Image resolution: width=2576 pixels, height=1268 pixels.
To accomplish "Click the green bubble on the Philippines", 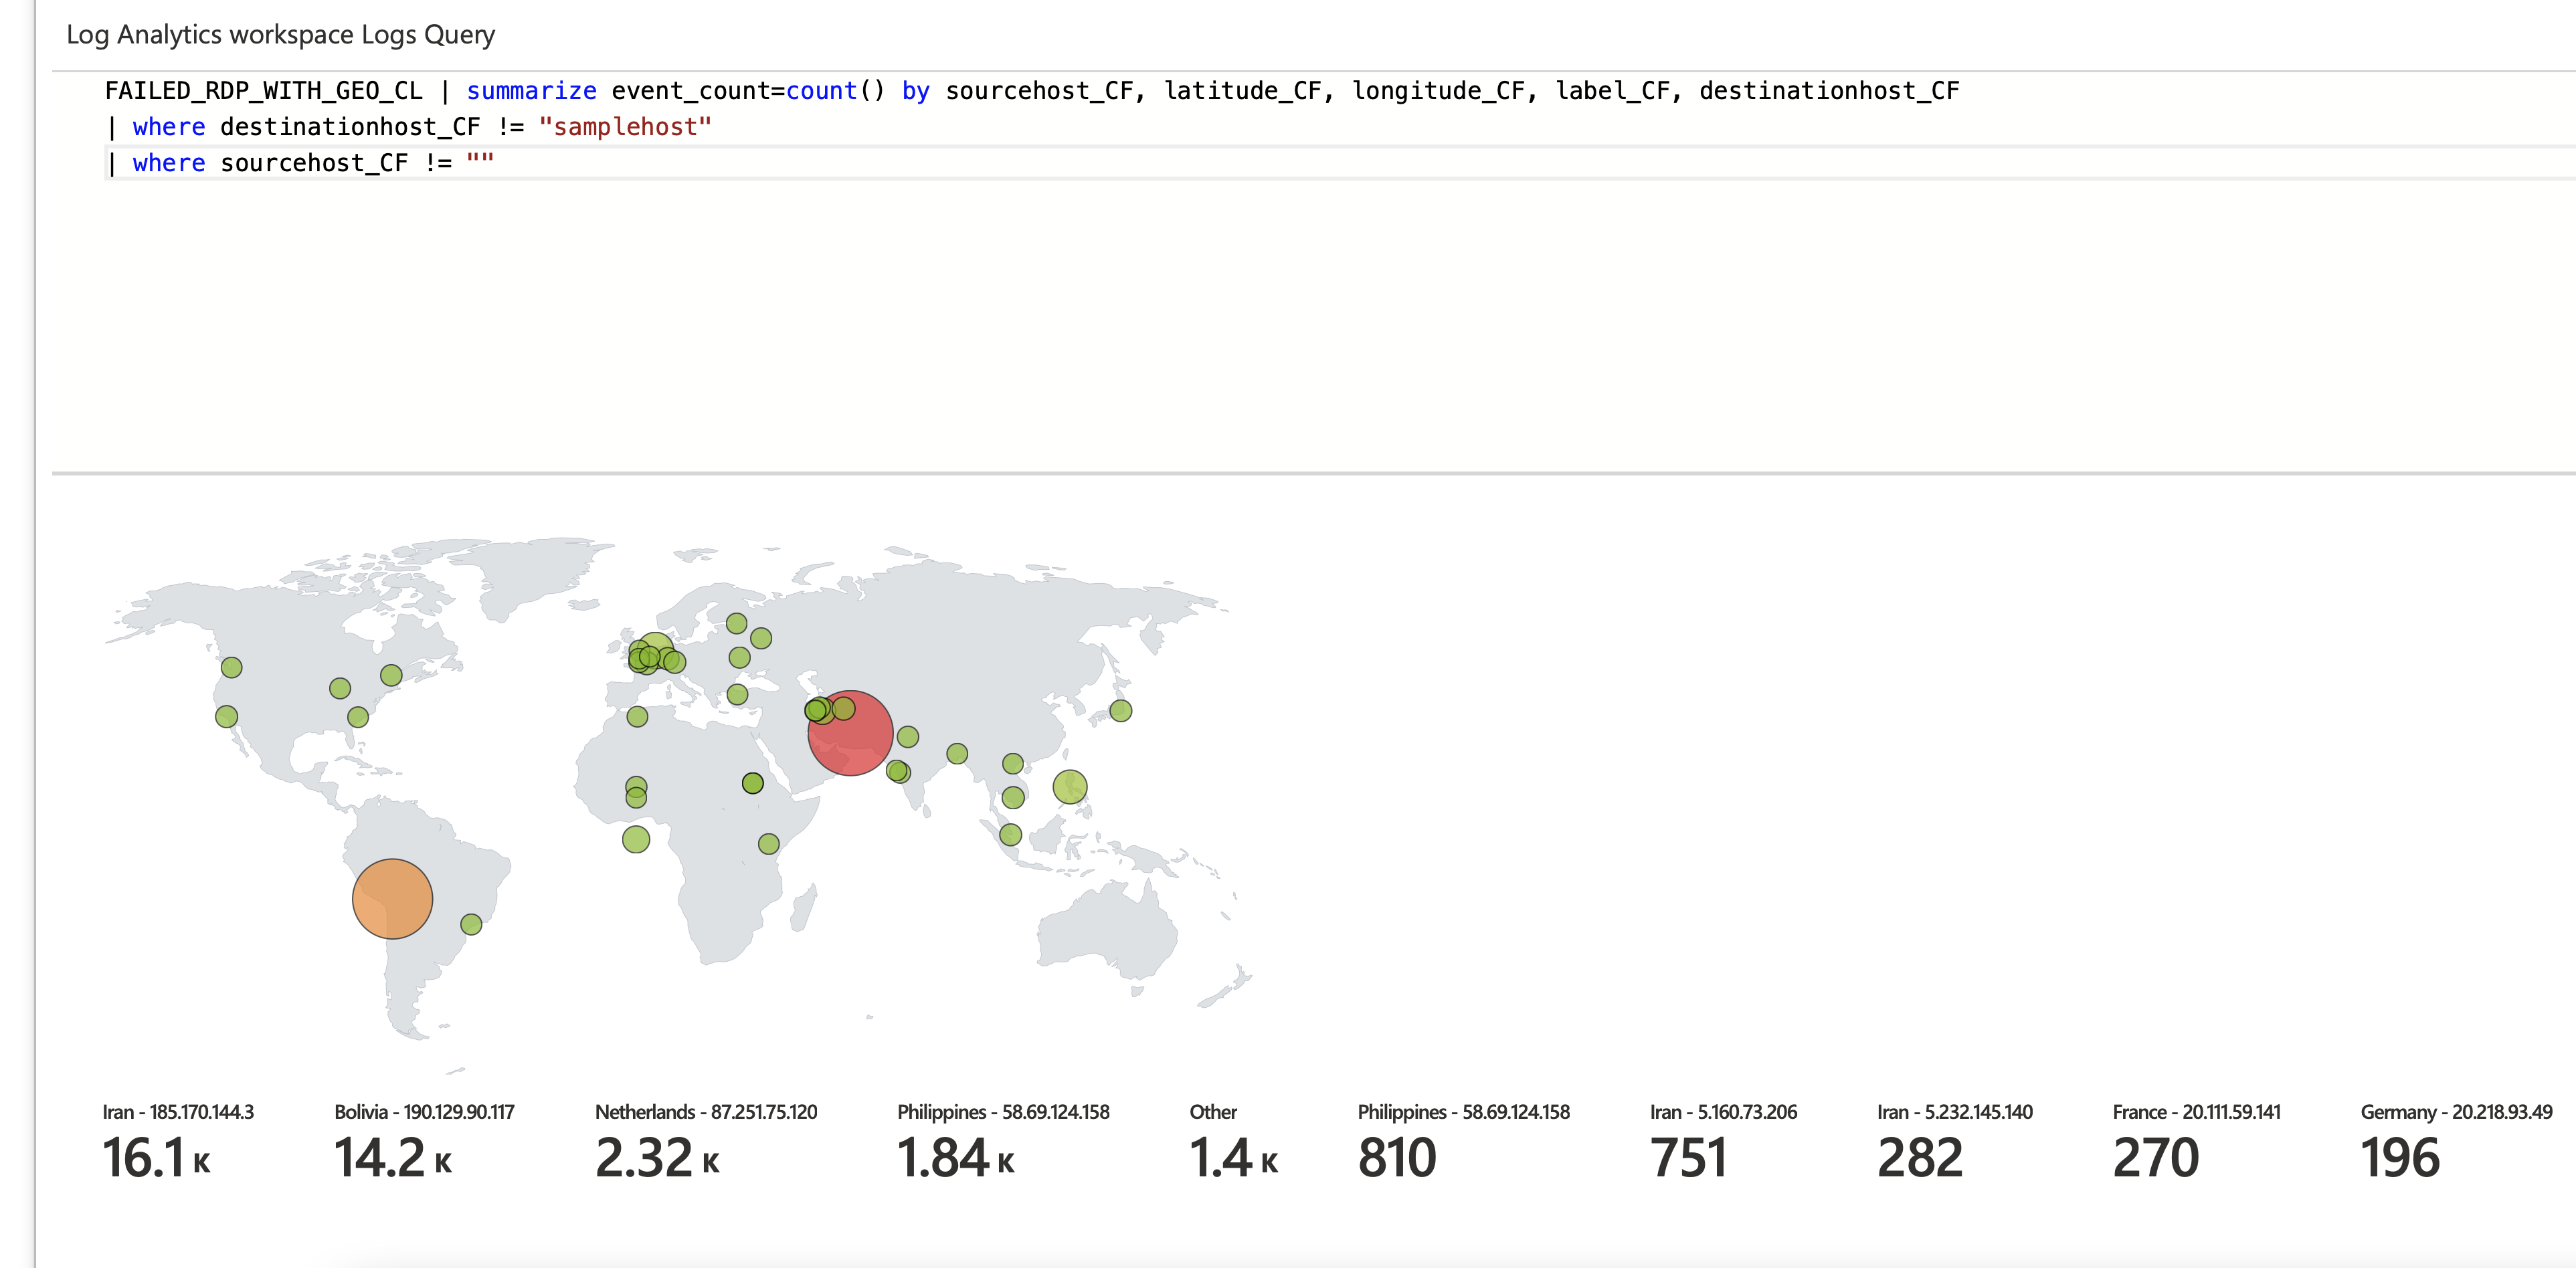I will click(x=1072, y=786).
